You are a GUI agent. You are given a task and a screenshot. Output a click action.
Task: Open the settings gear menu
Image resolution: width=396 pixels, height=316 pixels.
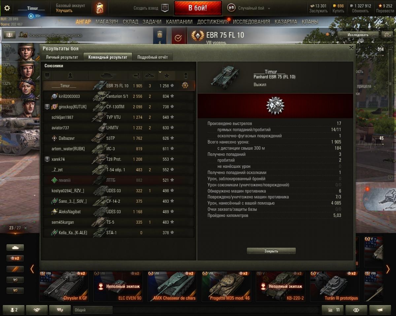tap(7, 8)
